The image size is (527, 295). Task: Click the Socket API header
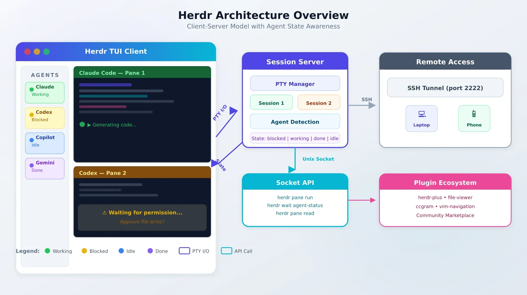295,182
